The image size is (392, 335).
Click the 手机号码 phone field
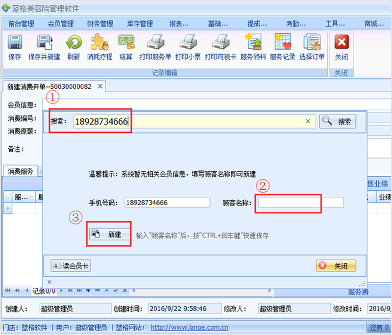coord(167,203)
